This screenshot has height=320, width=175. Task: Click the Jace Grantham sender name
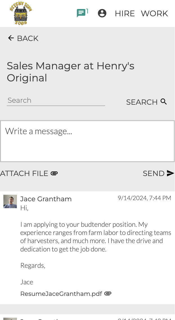pos(46,199)
